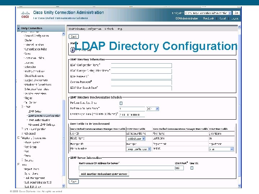Collapse the Tools tree node
Image resolution: width=259 pixels, height=194 pixels.
(x=18, y=165)
